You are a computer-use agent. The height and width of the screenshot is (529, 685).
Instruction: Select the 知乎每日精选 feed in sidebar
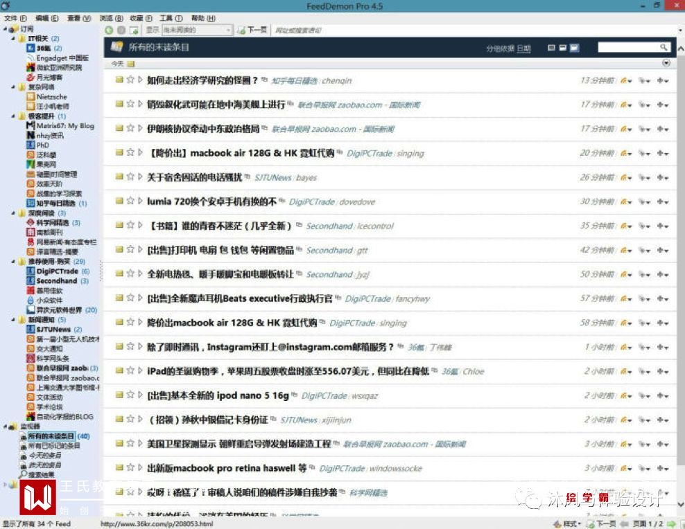tap(56, 204)
